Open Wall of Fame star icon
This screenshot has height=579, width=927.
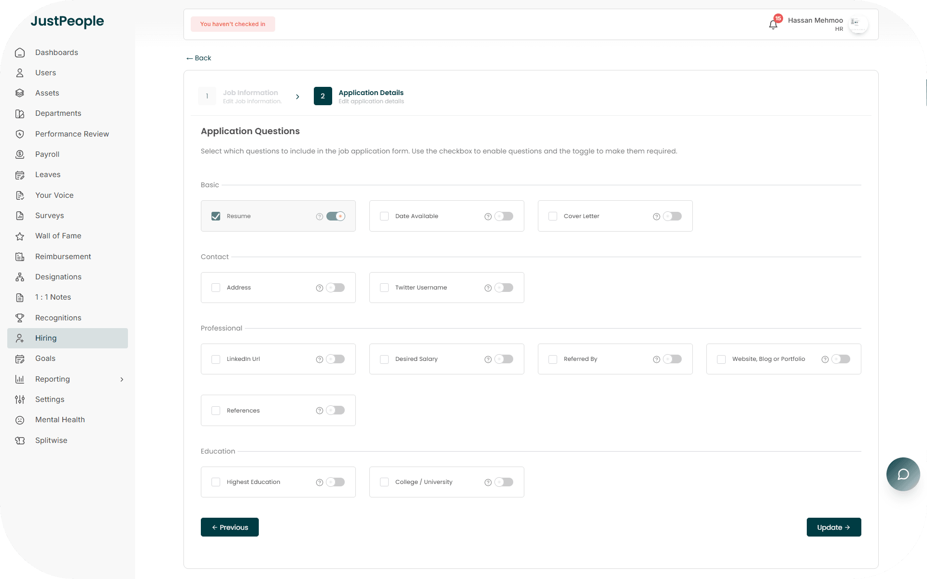tap(20, 236)
